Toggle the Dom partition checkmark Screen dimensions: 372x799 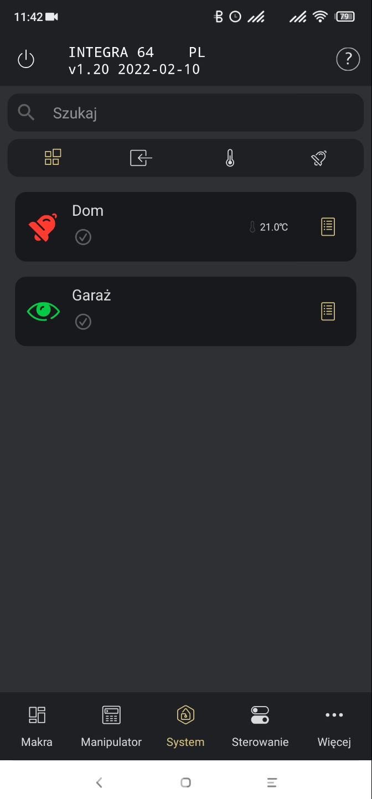point(83,237)
